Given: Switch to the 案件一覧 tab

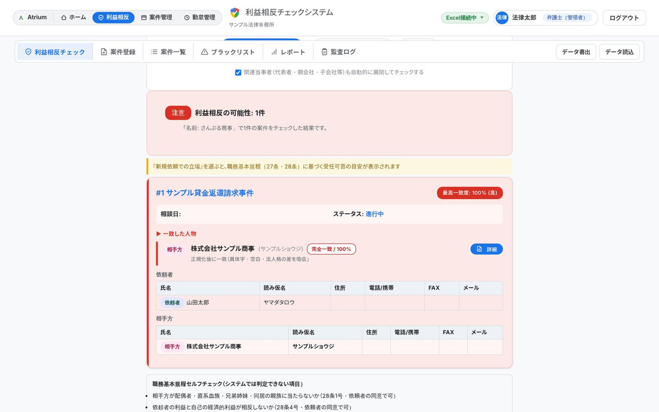Looking at the screenshot, I should tap(168, 52).
